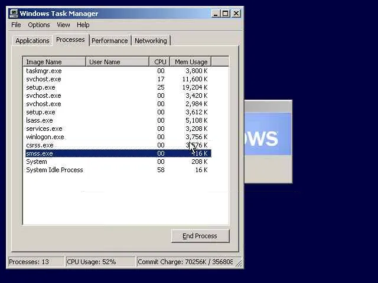Select the System process row
The width and height of the screenshot is (378, 283).
(118, 162)
